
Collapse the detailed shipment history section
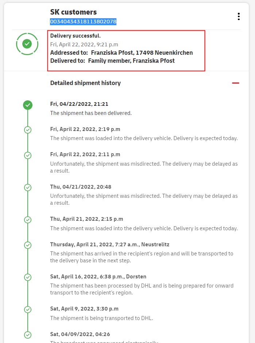[236, 83]
